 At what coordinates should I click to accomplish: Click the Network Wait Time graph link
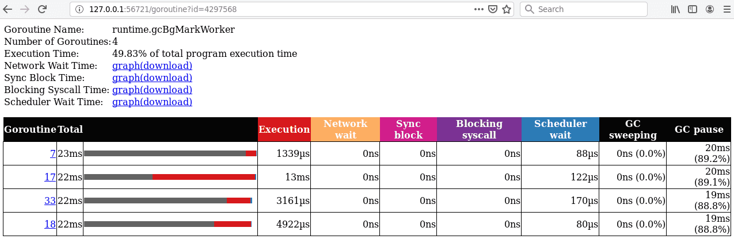[x=152, y=65]
